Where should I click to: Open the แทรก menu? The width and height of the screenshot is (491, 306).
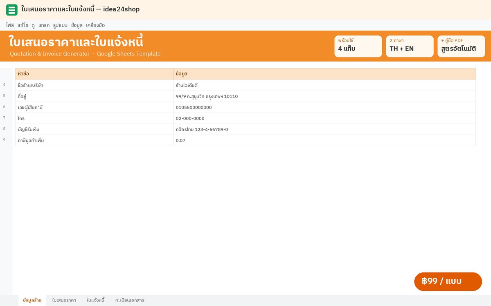(x=44, y=25)
